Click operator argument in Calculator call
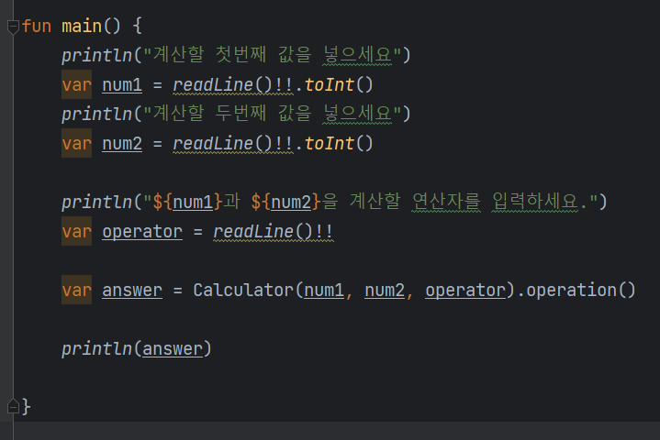The image size is (660, 440). pos(465,290)
